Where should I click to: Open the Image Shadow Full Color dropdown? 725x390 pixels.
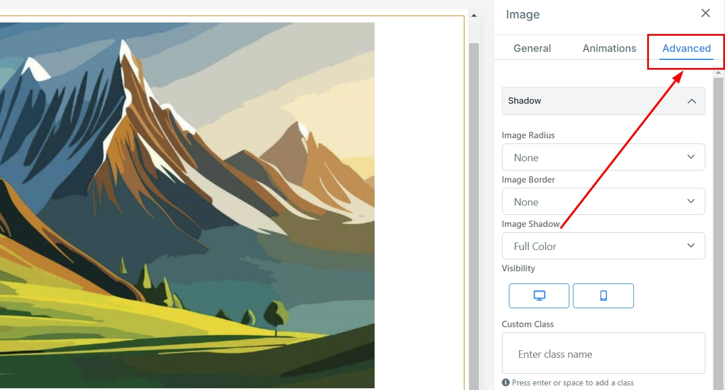click(x=603, y=246)
